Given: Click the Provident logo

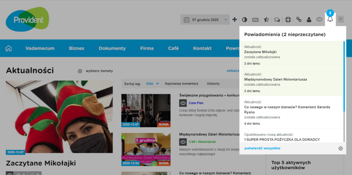Looking at the screenshot, I should pos(27,19).
